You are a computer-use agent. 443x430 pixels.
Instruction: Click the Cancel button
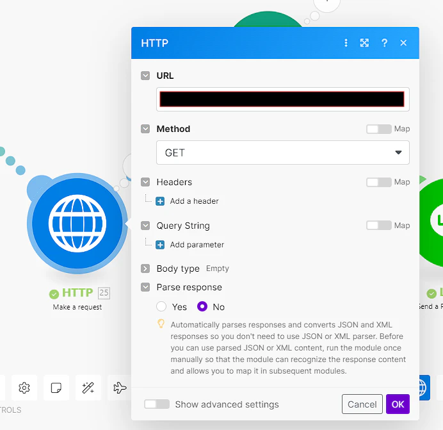pyautogui.click(x=362, y=404)
